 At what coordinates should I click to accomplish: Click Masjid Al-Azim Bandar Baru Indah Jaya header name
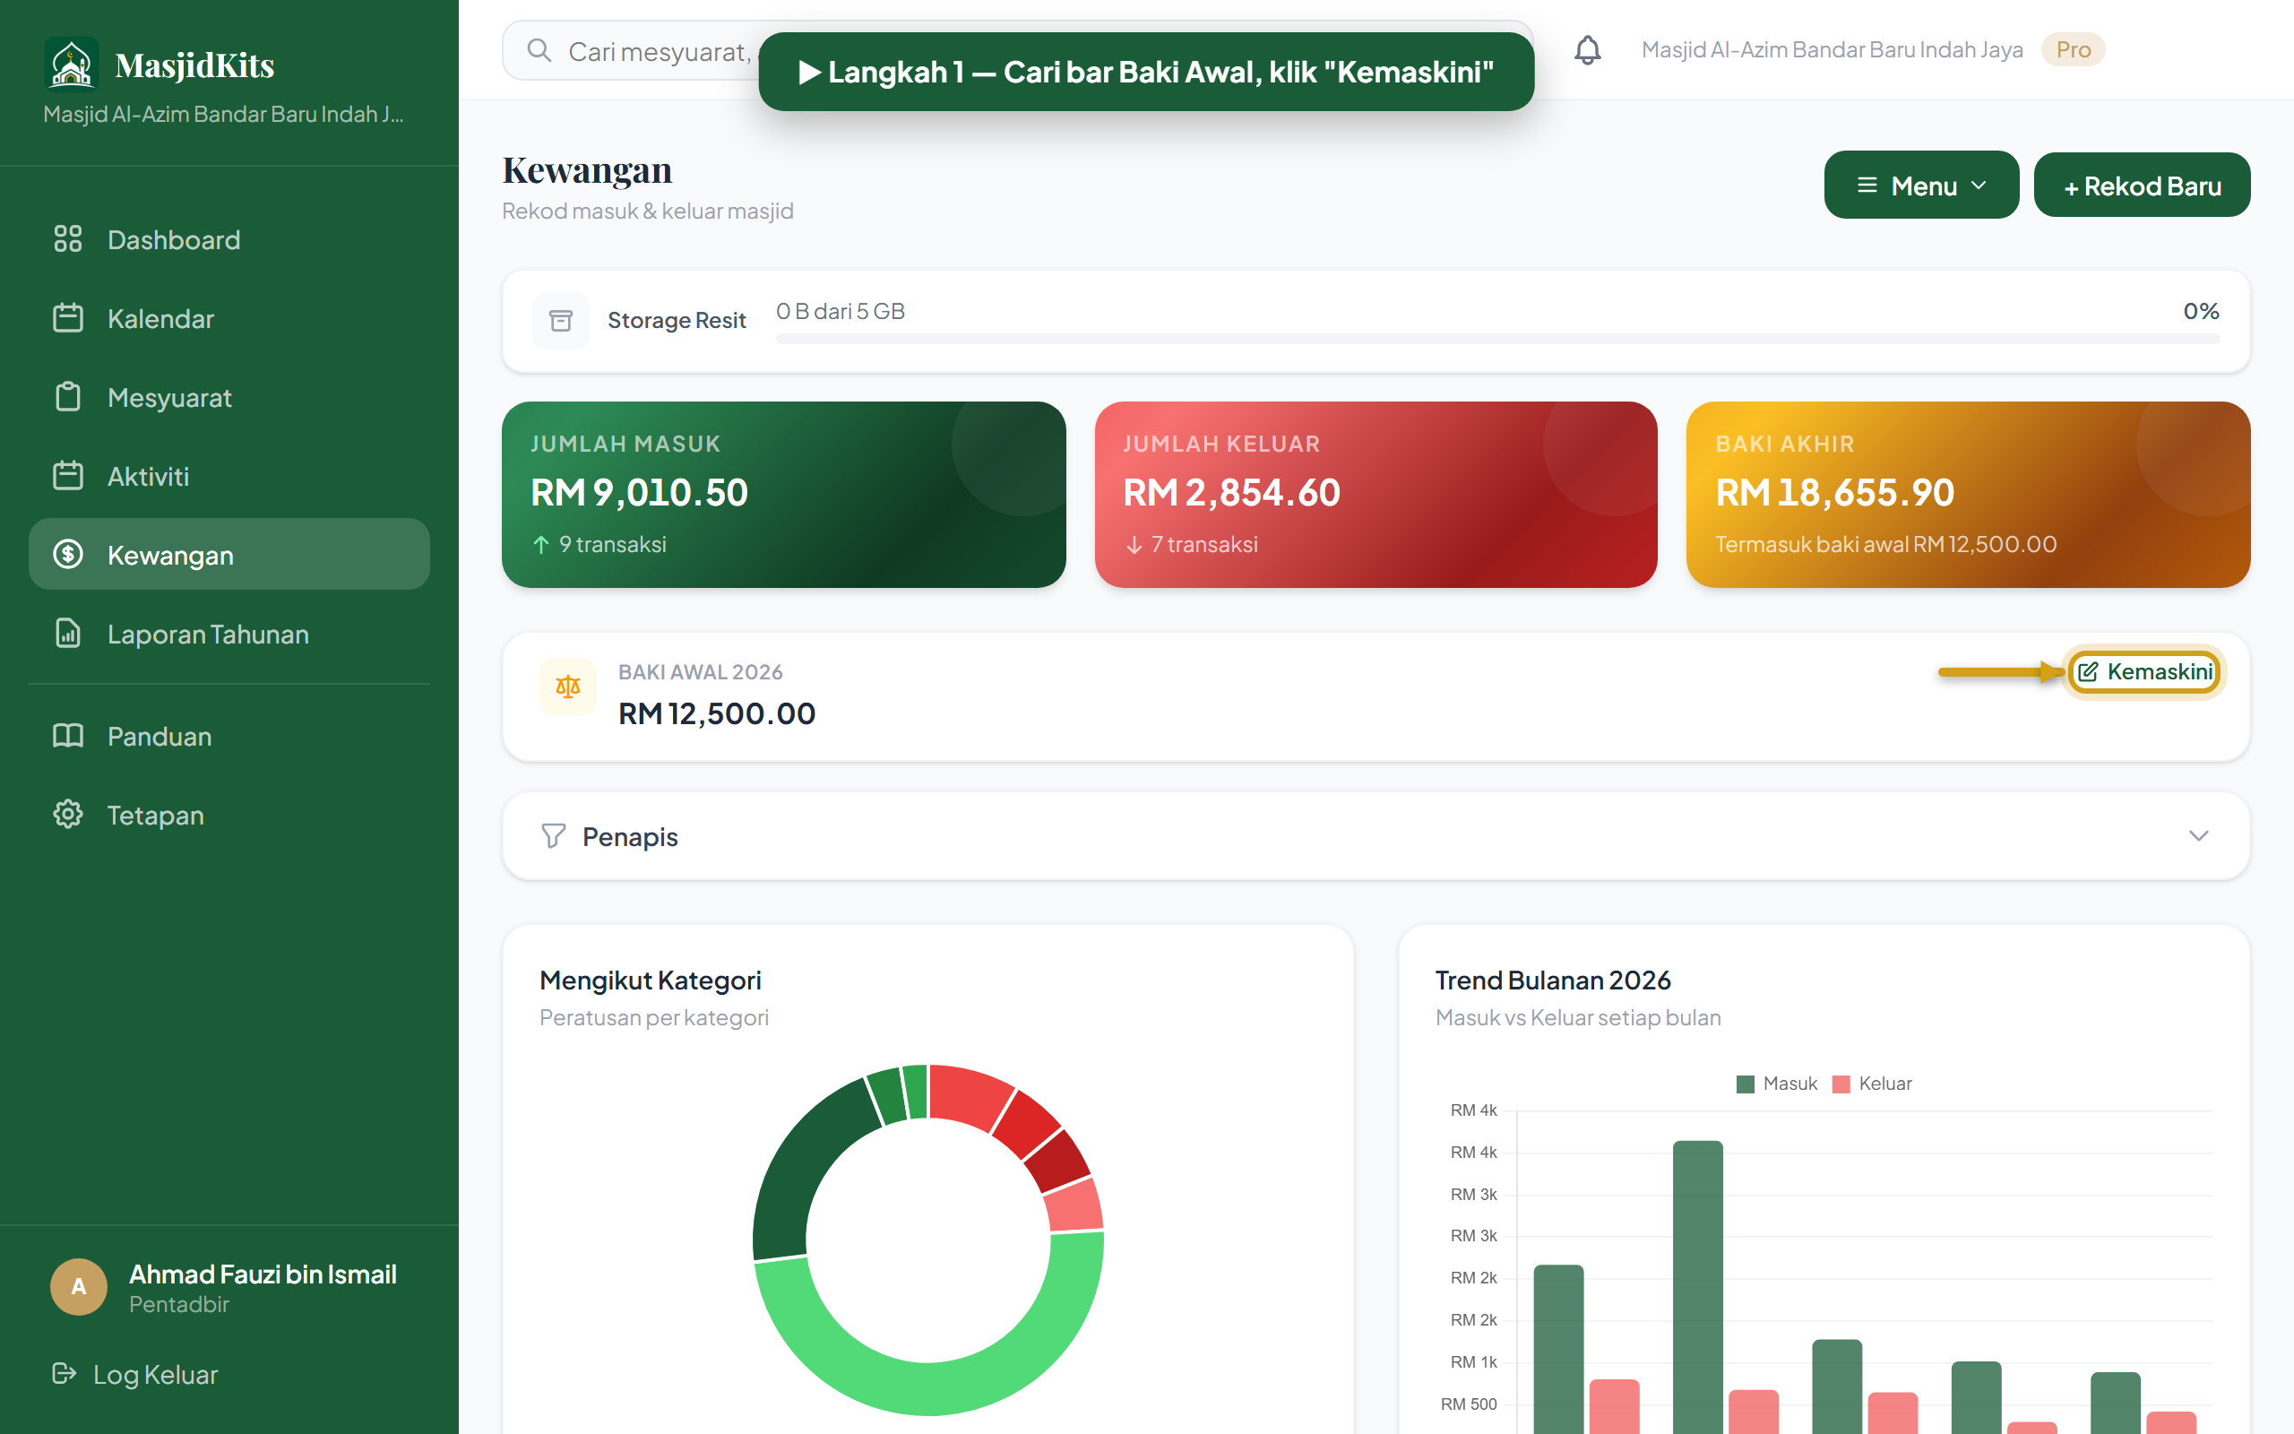1832,49
